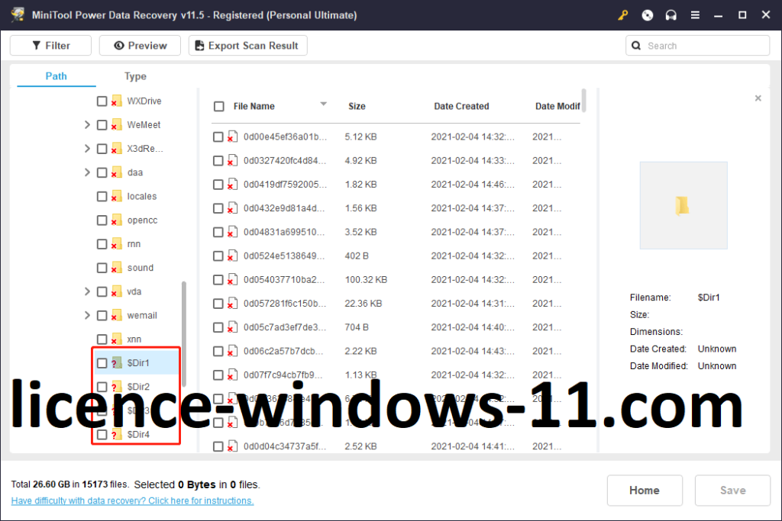Click the disc icon in title bar
Viewport: 782px width, 521px height.
click(648, 15)
